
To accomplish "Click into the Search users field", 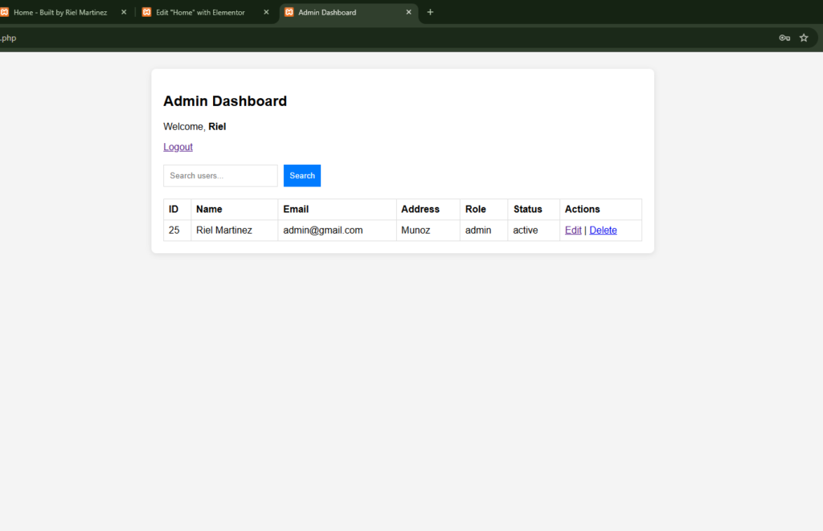I will [x=220, y=176].
